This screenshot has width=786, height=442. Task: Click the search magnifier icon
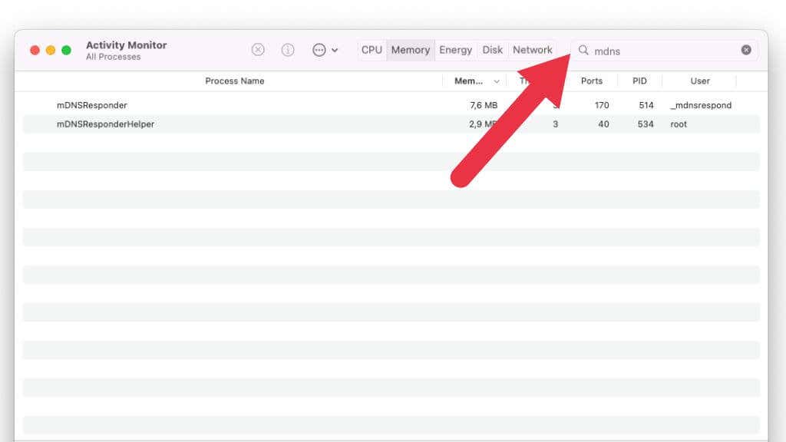[583, 50]
